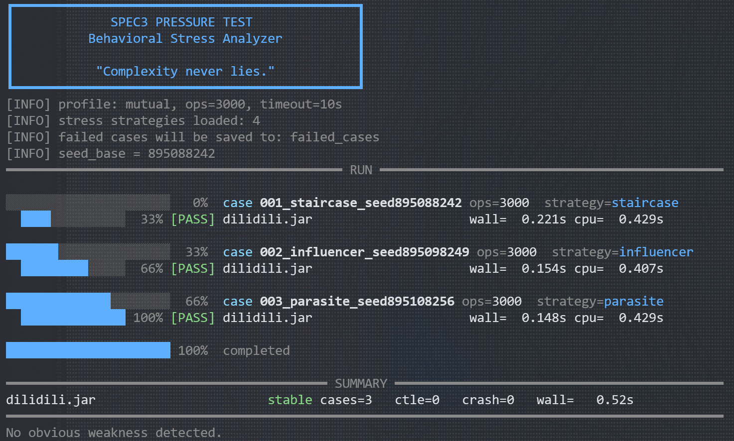Click the [PASS] badge for staircase case

pos(193,220)
